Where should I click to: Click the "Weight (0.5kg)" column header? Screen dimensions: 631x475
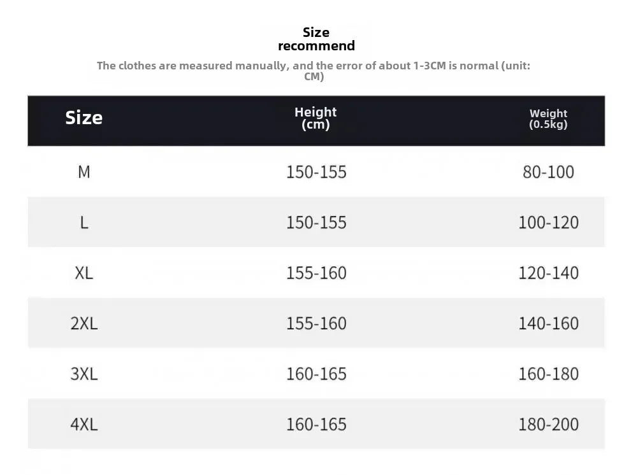click(x=548, y=119)
